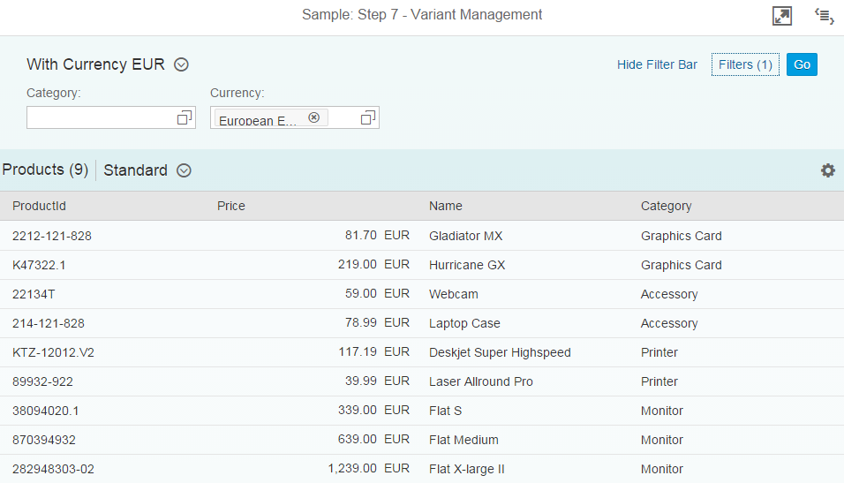The height and width of the screenshot is (483, 844).
Task: Select the Webcam product row
Action: 453,294
